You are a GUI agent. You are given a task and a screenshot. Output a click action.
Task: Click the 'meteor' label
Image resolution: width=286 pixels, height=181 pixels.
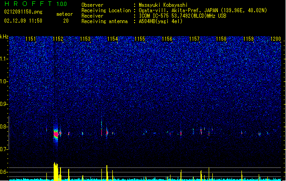65,14
